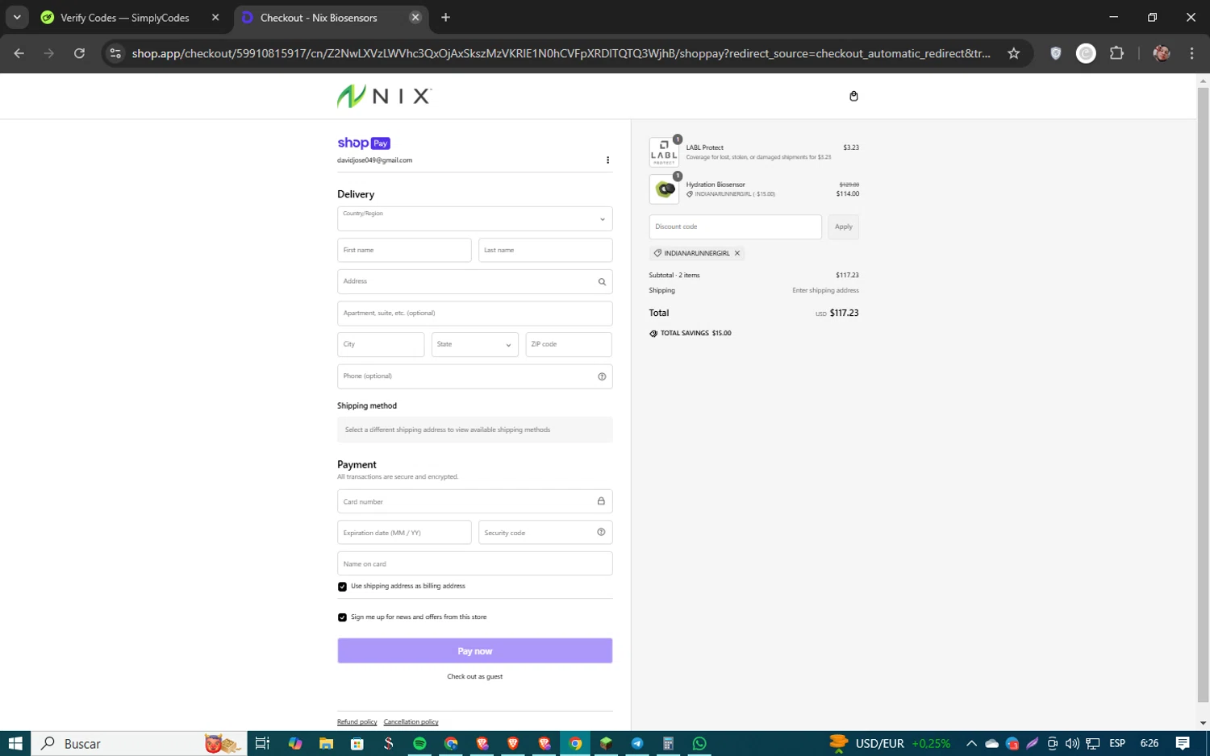Open the Chrome profile avatar

tap(1162, 53)
